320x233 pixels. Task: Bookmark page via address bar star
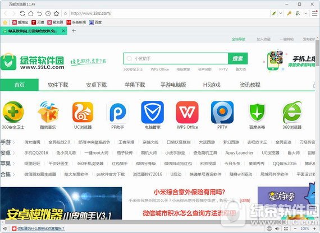(x=65, y=13)
